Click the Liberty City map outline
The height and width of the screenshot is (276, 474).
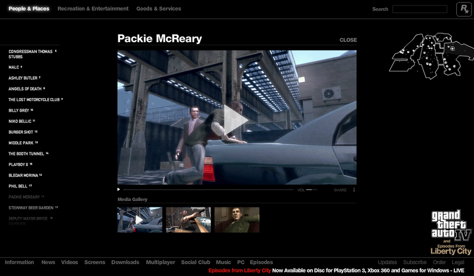click(x=431, y=56)
